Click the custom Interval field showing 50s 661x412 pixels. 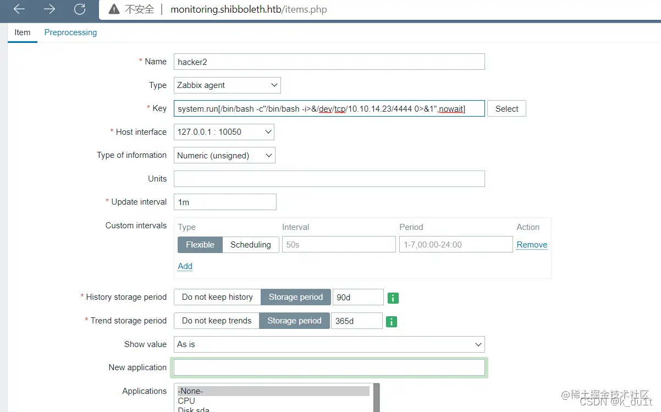point(339,245)
